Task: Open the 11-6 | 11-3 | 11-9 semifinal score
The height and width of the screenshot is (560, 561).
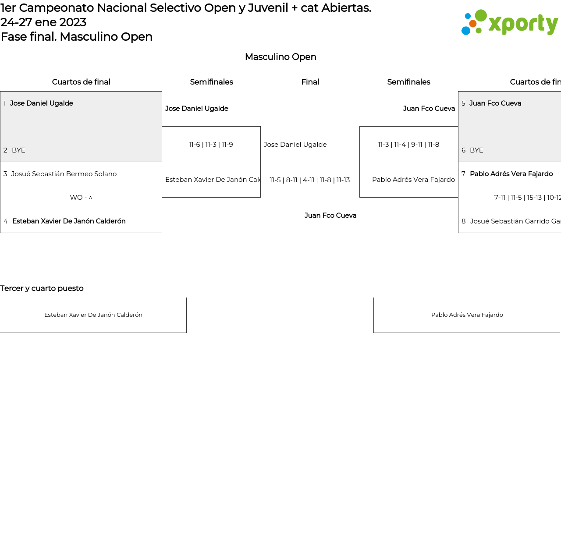Action: 211,145
